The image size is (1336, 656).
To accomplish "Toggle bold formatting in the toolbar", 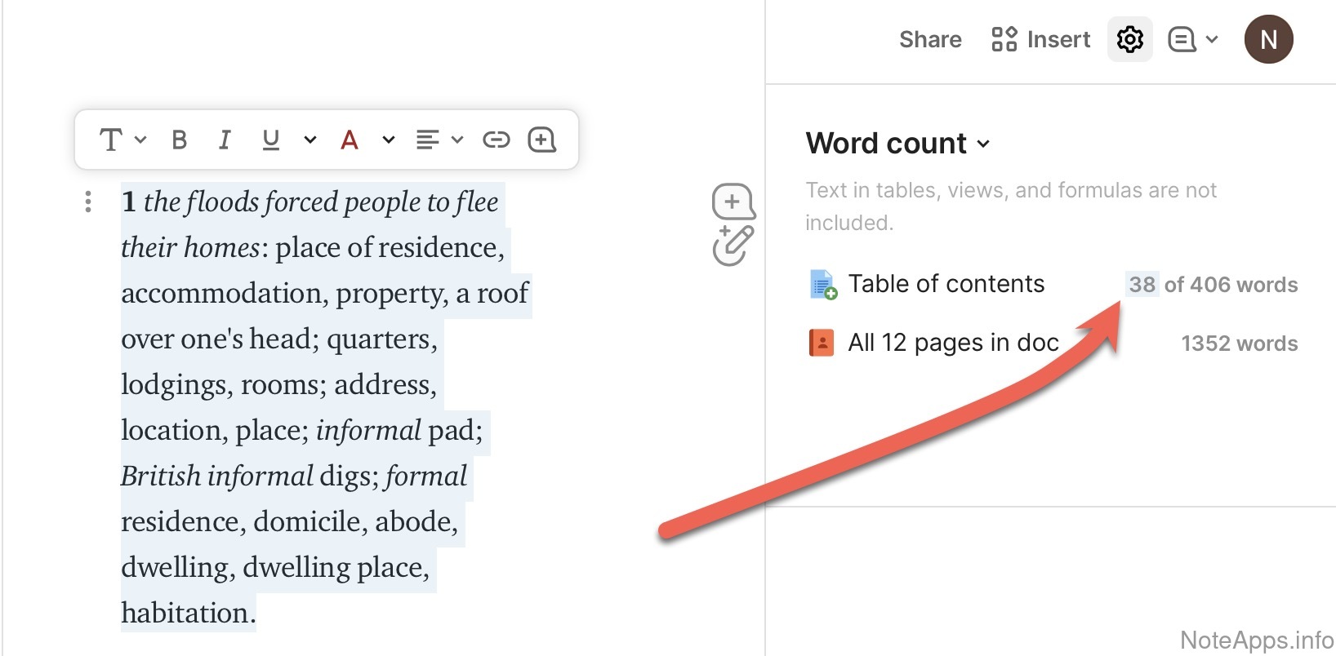I will 180,140.
